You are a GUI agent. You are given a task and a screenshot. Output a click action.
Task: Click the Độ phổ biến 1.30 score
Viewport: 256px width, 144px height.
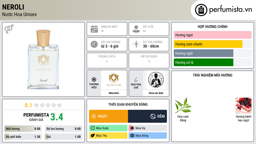coord(23,137)
